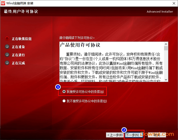This screenshot has width=178, height=140.
Task: Select 我接受许可协议中的条款 radio option
Action: click(64, 92)
